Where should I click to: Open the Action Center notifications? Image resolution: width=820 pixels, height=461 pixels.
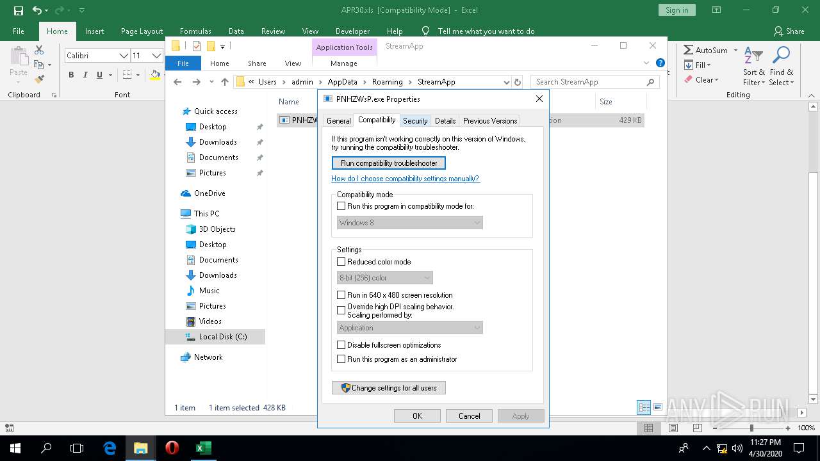pos(799,448)
